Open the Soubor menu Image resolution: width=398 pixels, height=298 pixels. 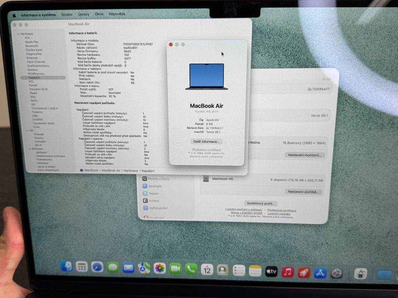pos(67,14)
